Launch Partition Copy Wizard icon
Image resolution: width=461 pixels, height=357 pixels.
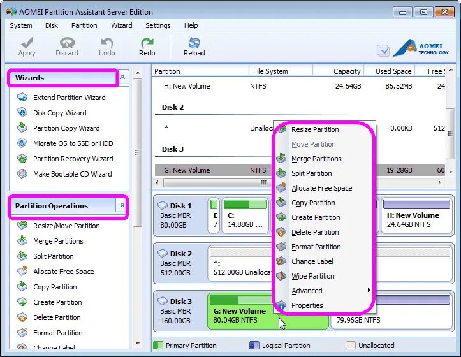coord(22,128)
